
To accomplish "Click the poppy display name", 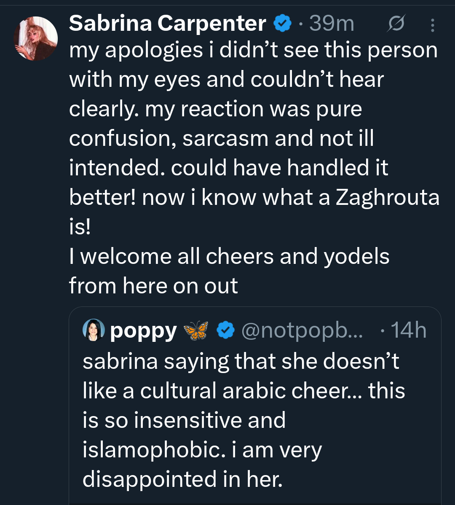I will pyautogui.click(x=143, y=331).
